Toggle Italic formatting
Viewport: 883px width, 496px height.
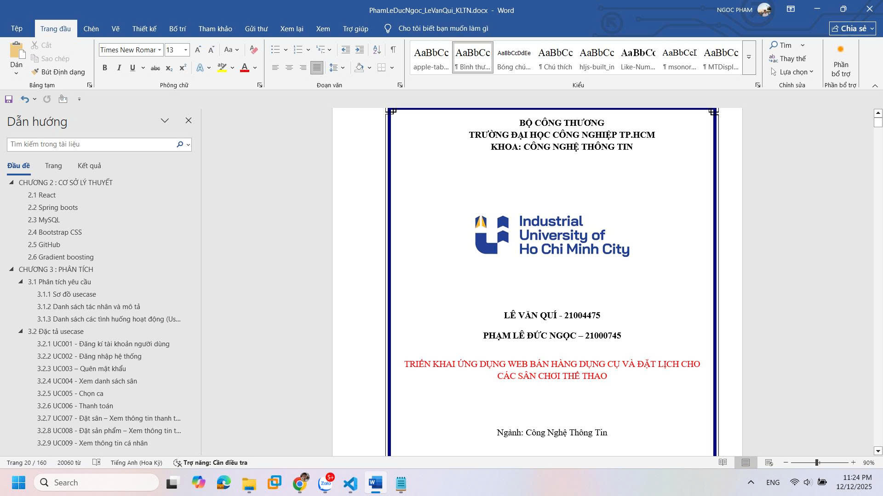(119, 68)
